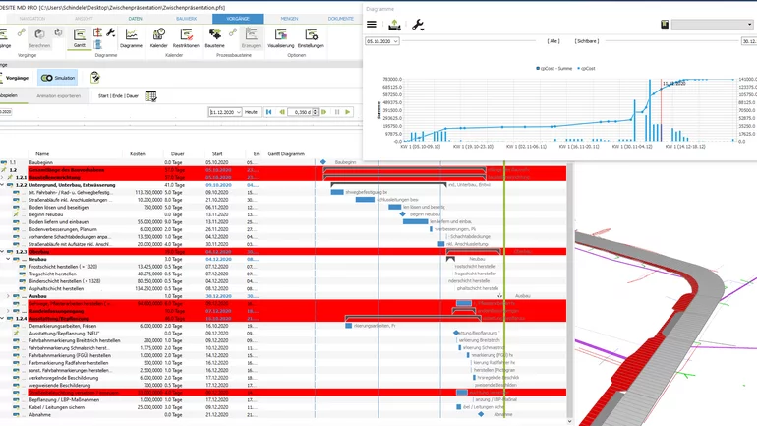This screenshot has width=757, height=426.
Task: Click the Diagramme chart icon
Action: click(131, 37)
